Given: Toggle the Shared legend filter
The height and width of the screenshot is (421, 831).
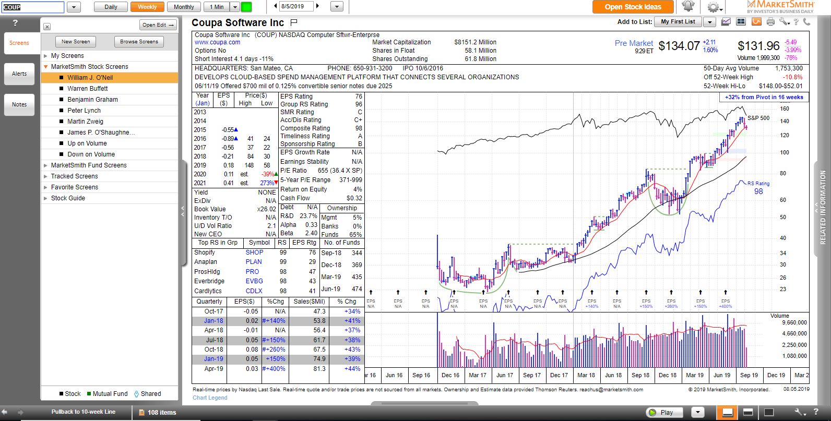Looking at the screenshot, I should tap(147, 394).
